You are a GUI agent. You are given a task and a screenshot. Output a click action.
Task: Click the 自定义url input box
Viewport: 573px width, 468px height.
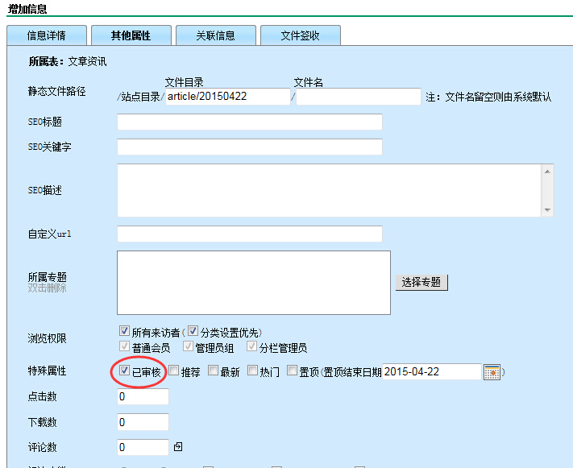(x=250, y=234)
